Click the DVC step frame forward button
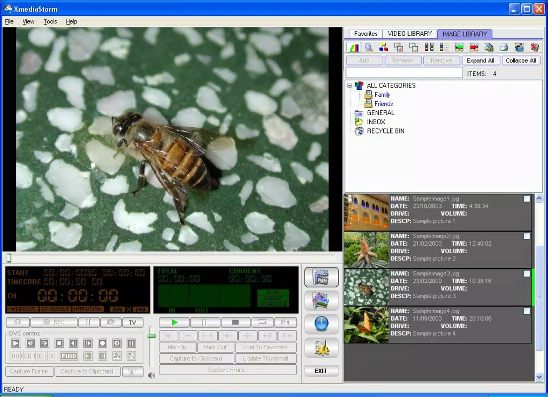This screenshot has width=548, height=397. 88,343
